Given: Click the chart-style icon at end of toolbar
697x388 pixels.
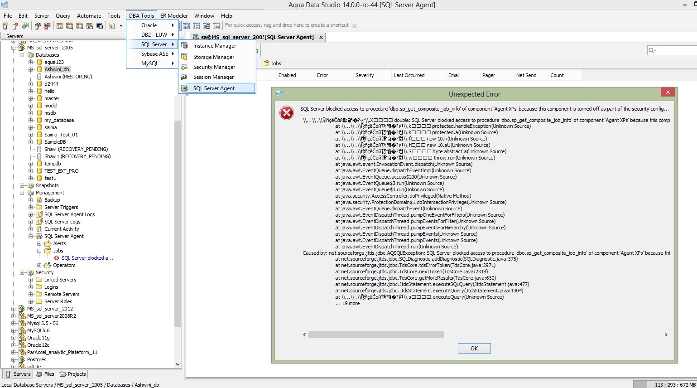Looking at the screenshot, I should click(x=216, y=26).
